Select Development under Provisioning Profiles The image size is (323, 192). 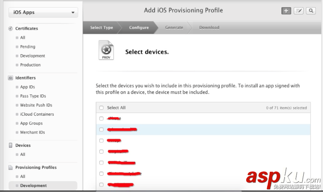point(43,186)
